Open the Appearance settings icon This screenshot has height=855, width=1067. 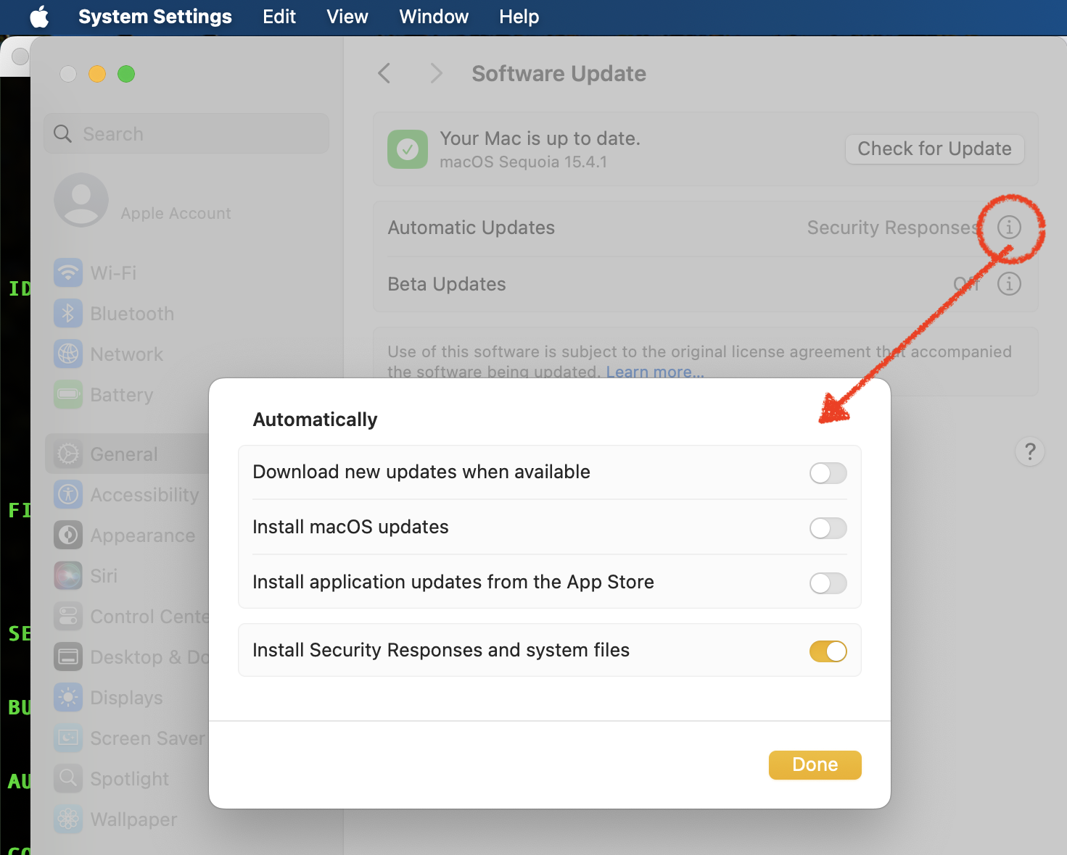pos(67,535)
